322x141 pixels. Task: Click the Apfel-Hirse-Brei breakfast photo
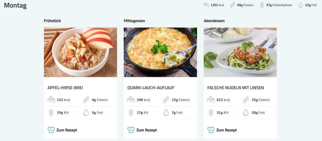tap(80, 52)
